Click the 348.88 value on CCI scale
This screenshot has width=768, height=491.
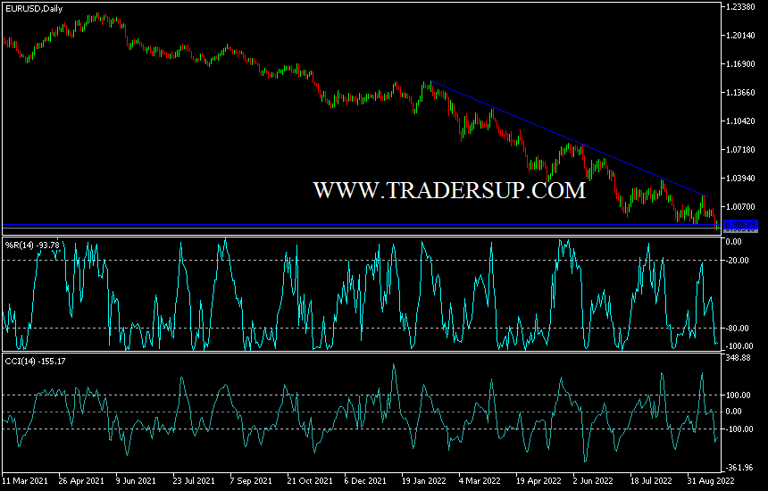[739, 358]
